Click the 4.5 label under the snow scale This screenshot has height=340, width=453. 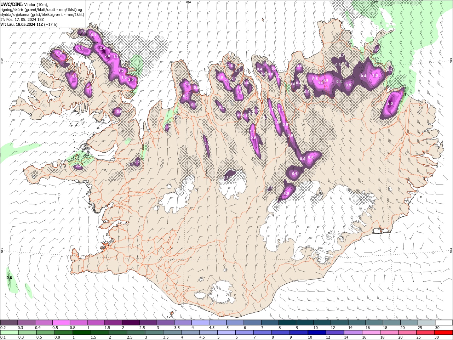(212, 328)
